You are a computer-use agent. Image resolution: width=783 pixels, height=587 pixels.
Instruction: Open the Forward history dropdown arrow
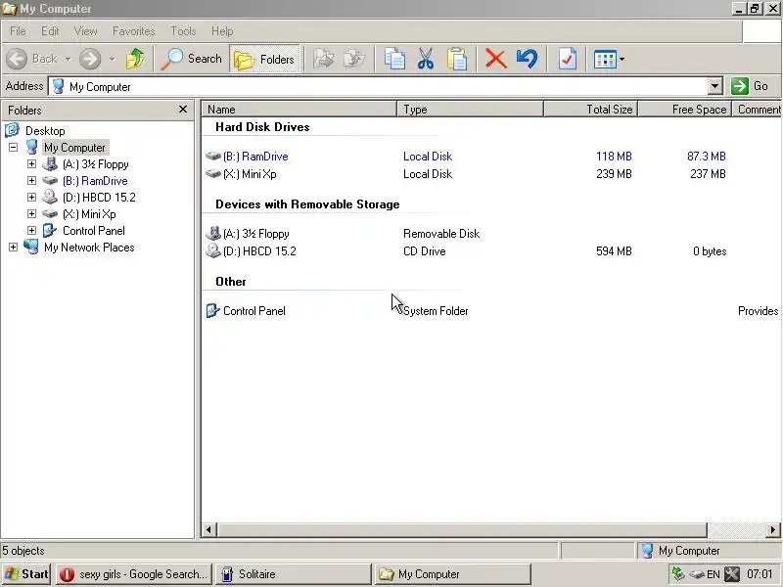[x=113, y=60]
